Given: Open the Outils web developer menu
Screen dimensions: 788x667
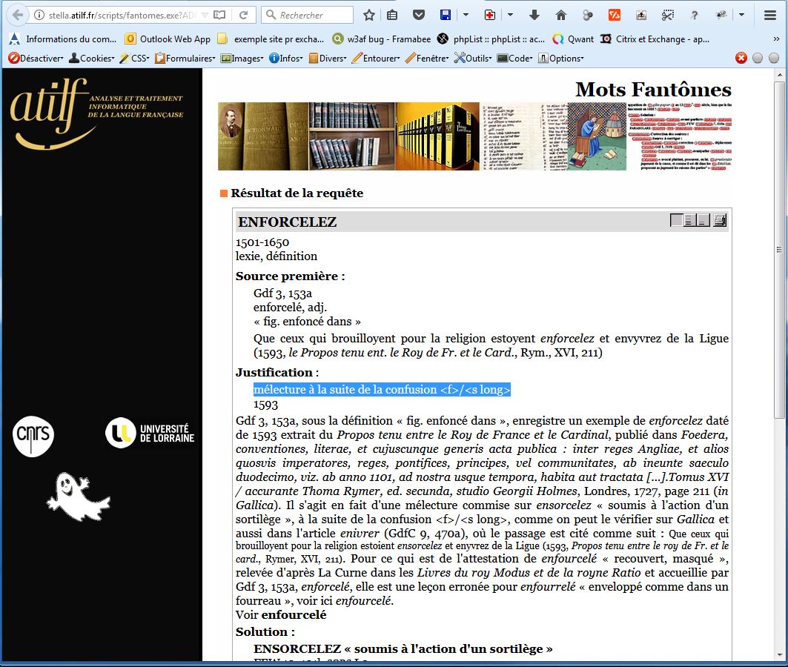Looking at the screenshot, I should [x=473, y=58].
